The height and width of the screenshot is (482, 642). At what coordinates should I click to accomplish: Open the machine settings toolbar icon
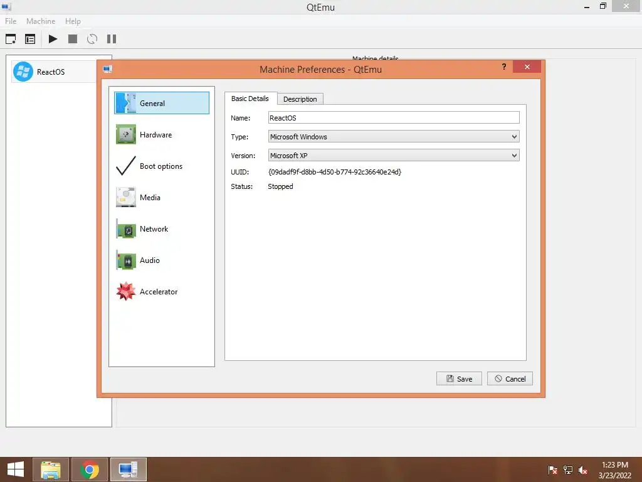[x=30, y=39]
